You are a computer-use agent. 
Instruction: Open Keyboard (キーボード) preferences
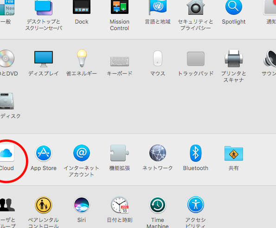pyautogui.click(x=120, y=61)
